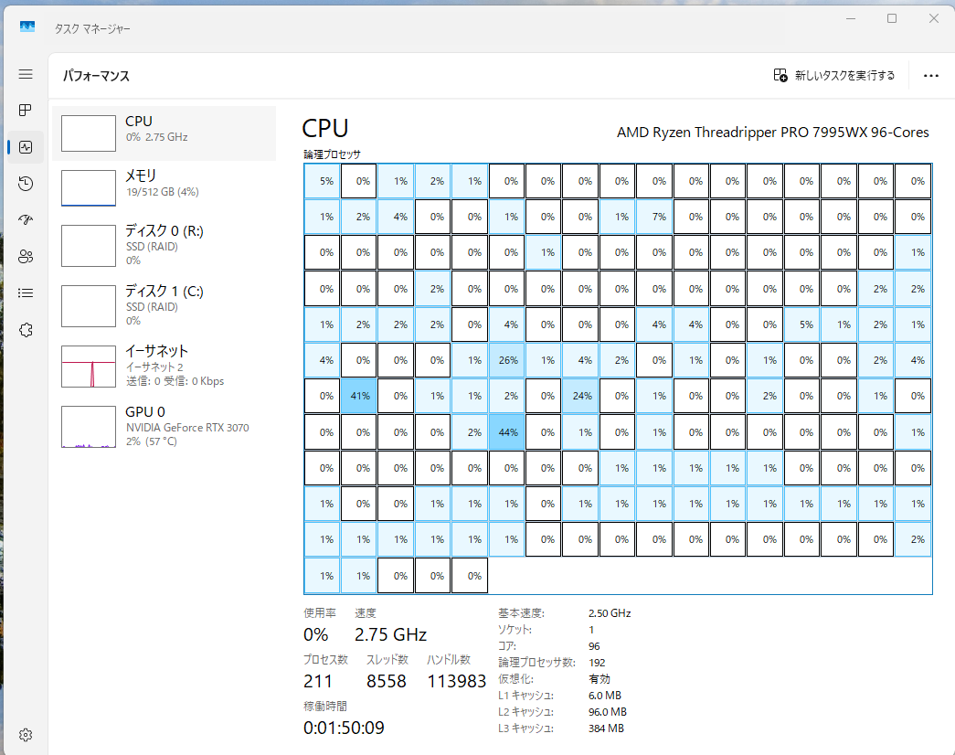Image resolution: width=955 pixels, height=755 pixels.
Task: Select the メモリ performance entry
Action: coord(164,187)
